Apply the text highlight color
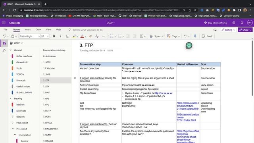The height and width of the screenshot is (143, 254). click(74, 36)
